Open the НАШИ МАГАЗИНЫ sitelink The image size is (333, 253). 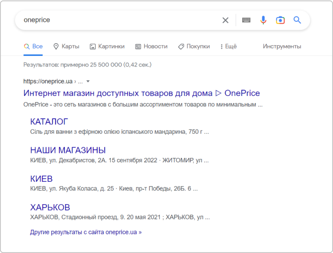coord(68,150)
